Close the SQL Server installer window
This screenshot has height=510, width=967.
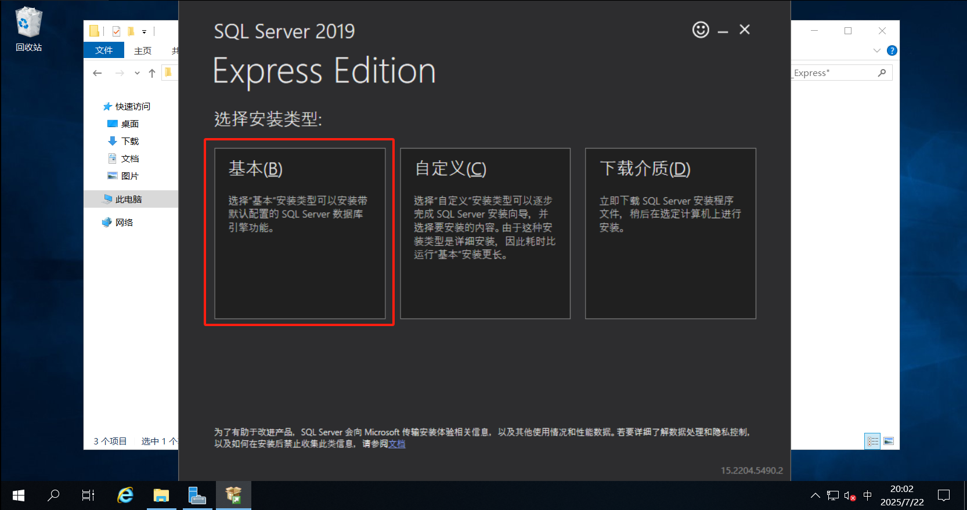point(745,30)
